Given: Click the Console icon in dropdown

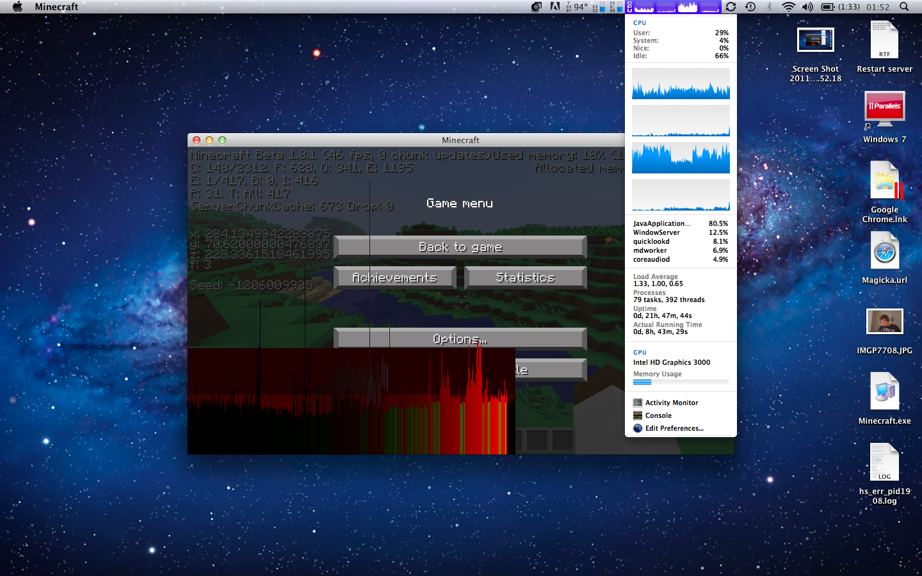Looking at the screenshot, I should pos(638,415).
